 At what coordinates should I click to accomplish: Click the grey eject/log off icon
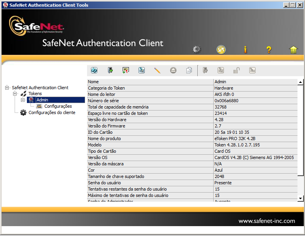click(173, 70)
